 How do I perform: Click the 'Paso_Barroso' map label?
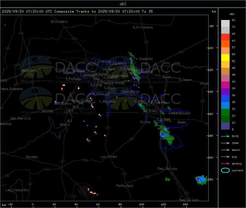tap(167, 169)
